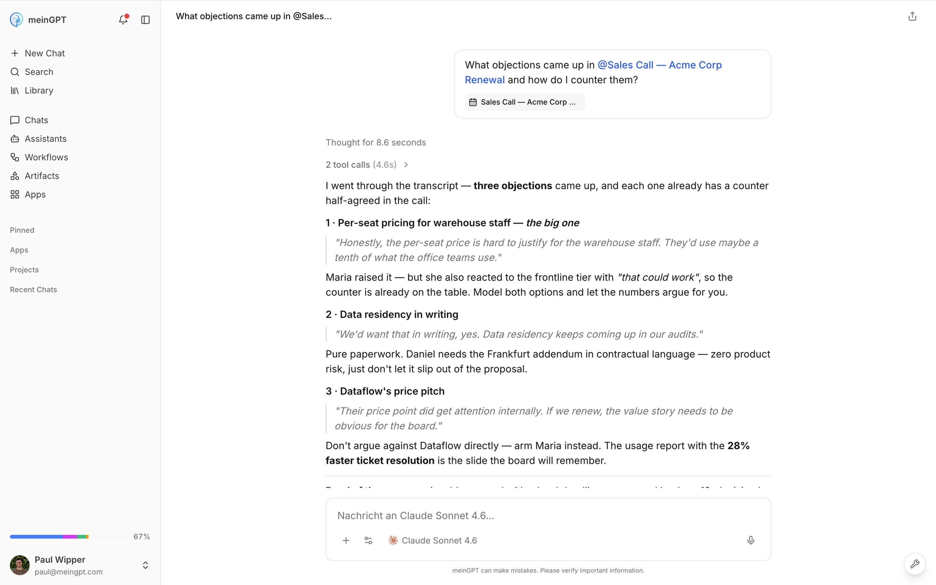Screen dimensions: 936x585
Task: Follow the @Sales Call — Acme Corp link
Action: 660,65
